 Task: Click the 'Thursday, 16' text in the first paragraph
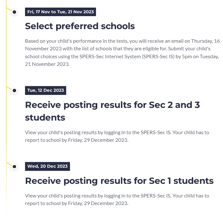click(x=205, y=41)
